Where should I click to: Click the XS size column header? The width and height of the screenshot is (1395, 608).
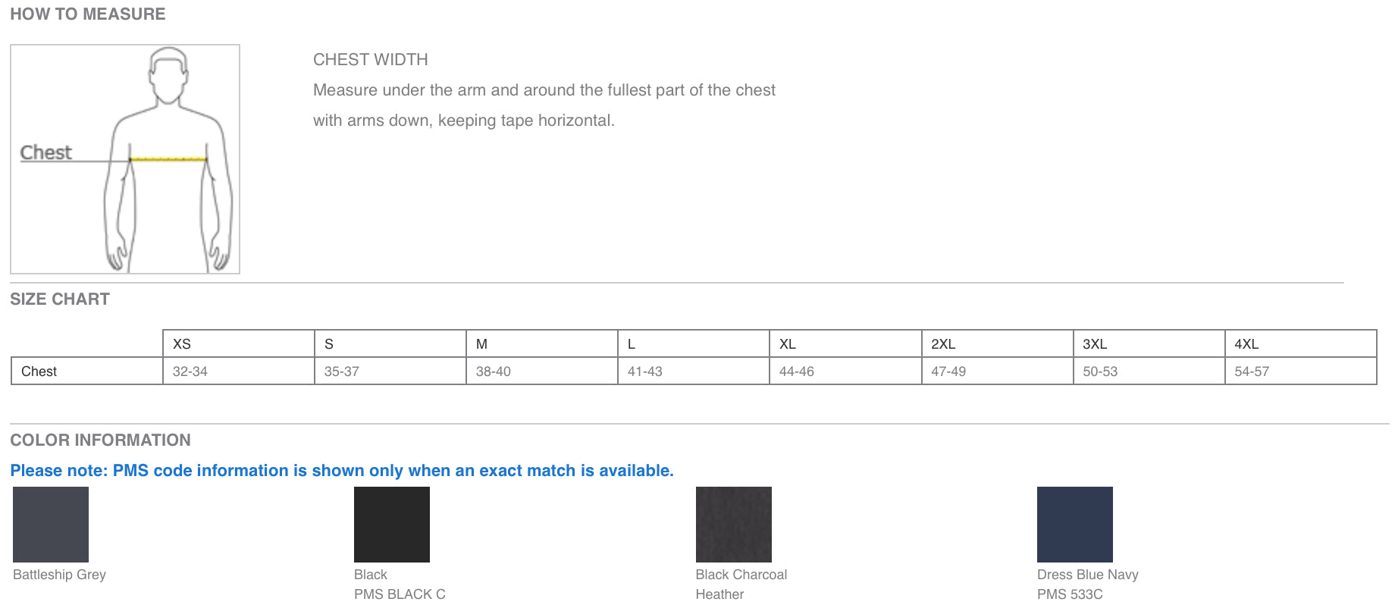(182, 344)
